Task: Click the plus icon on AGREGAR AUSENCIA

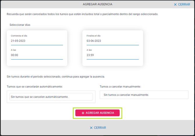Action: pos(83,113)
